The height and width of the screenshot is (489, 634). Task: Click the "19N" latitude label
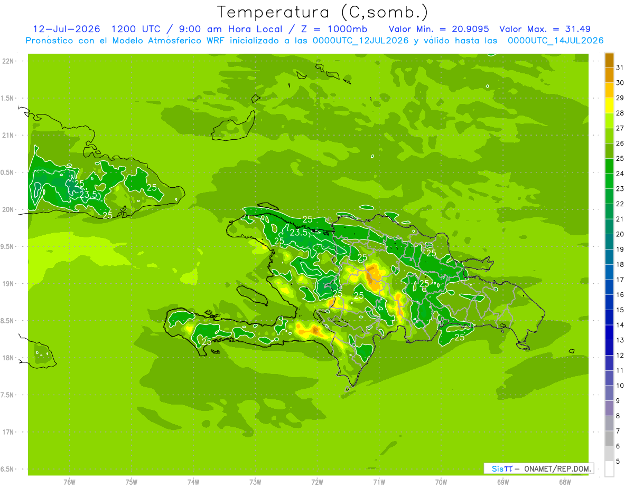click(8, 284)
